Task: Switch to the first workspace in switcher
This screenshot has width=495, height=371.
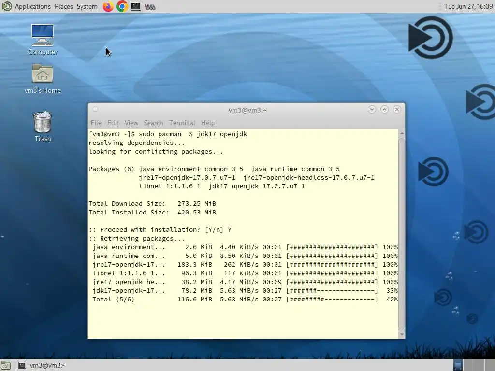Action: 458,365
